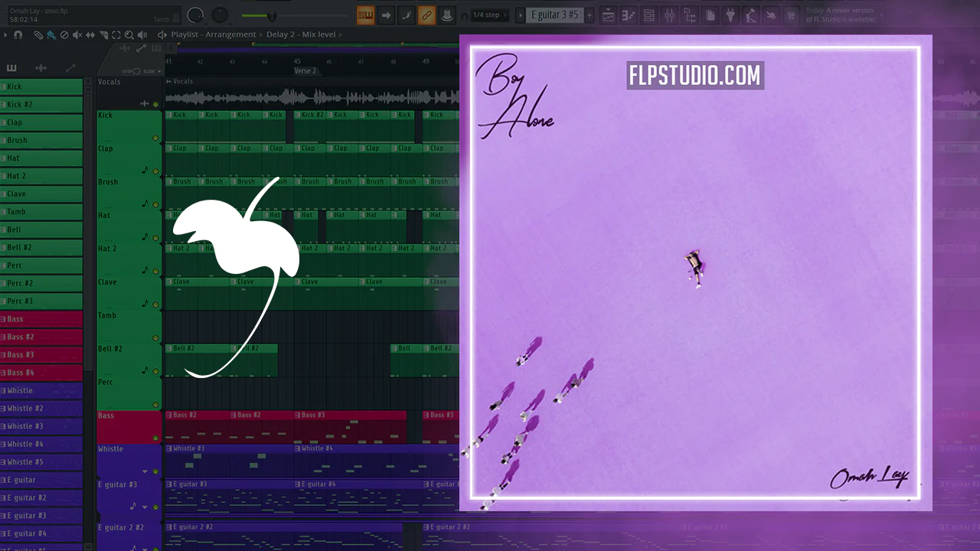Mute the Kick track with its green dot
The image size is (980, 551).
tap(156, 138)
